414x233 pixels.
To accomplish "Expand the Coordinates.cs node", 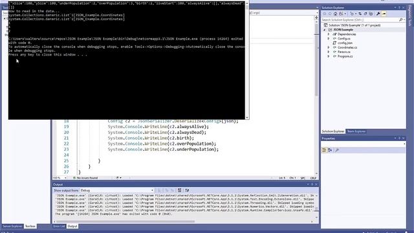I will 329,47.
